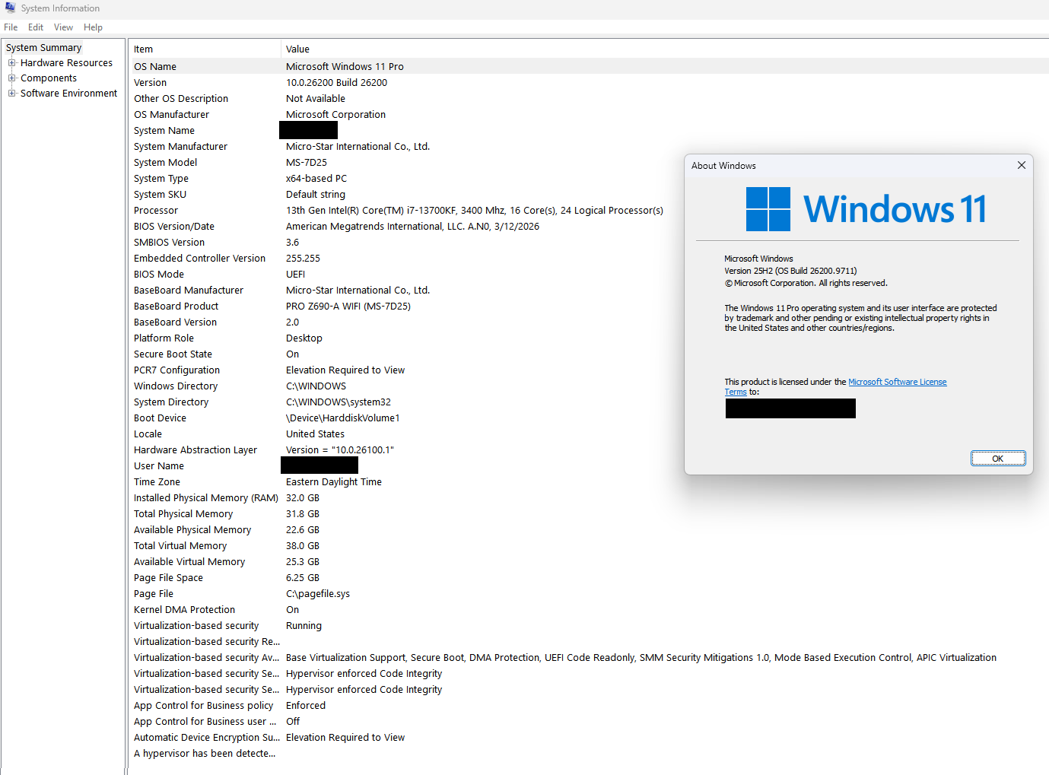Screen dimensions: 1049x775
Task: Select the Hardware Abstraction Layer row label
Action: coord(195,450)
